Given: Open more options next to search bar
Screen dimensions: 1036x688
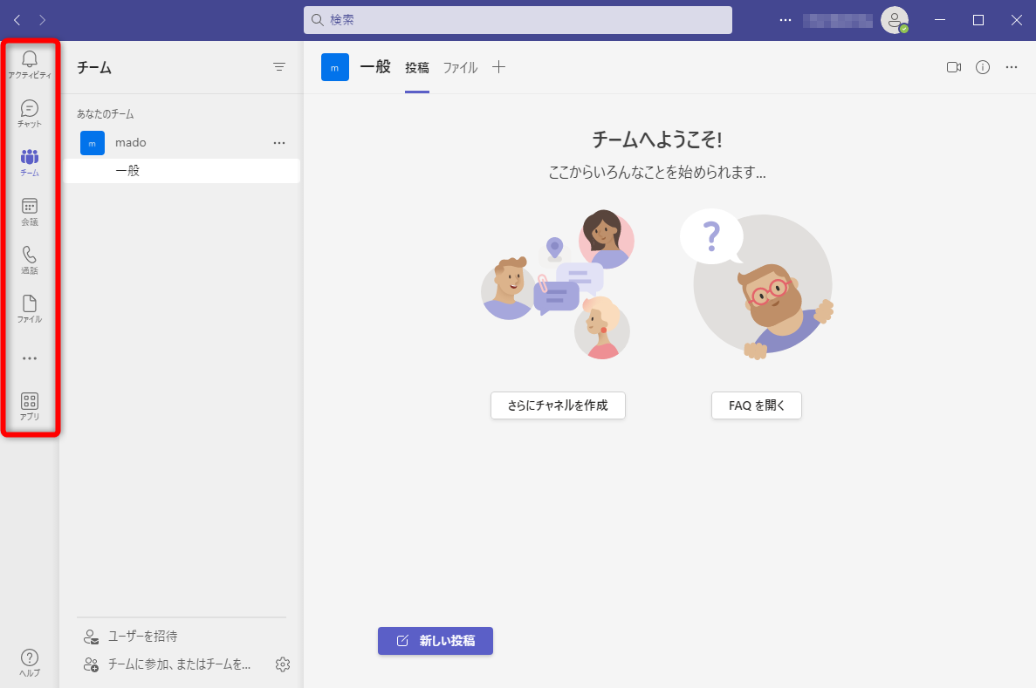Looking at the screenshot, I should coord(785,19).
